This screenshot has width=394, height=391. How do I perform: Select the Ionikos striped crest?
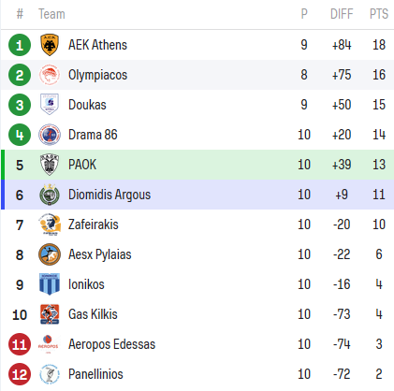pos(50,284)
